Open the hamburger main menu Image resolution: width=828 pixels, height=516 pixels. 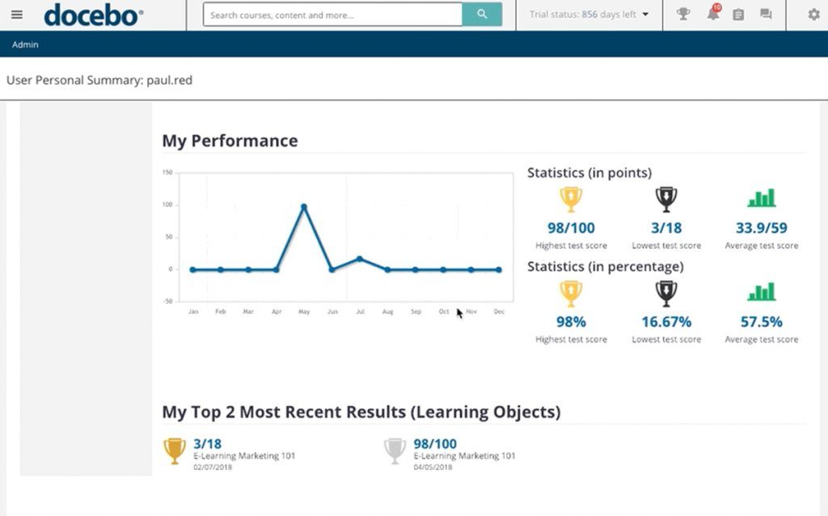click(x=17, y=15)
